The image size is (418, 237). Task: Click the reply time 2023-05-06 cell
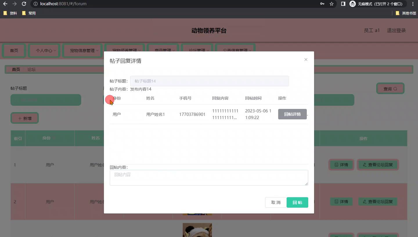tap(258, 114)
